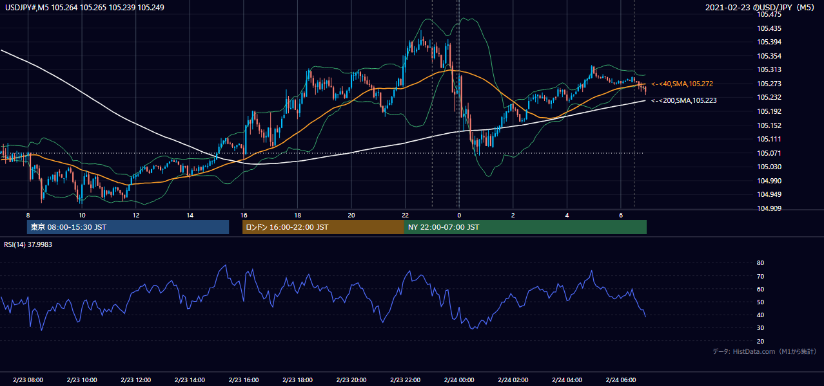Screen dimensions: 824x386
Task: Select the 東京 08:00-15:30 JST session bar
Action: (x=128, y=227)
